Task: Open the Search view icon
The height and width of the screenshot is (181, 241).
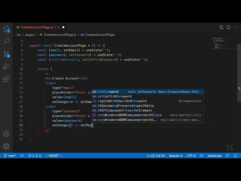Action: (6, 41)
